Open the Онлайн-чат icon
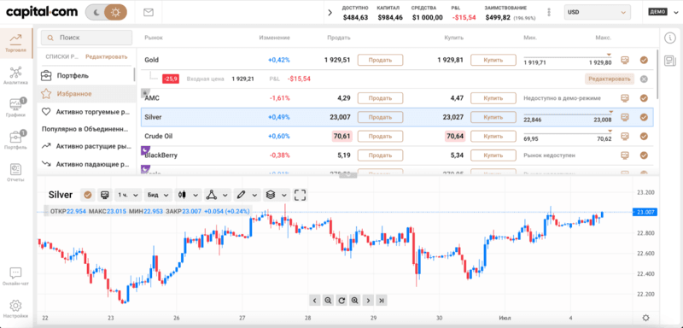This screenshot has width=683, height=328. coord(15,276)
